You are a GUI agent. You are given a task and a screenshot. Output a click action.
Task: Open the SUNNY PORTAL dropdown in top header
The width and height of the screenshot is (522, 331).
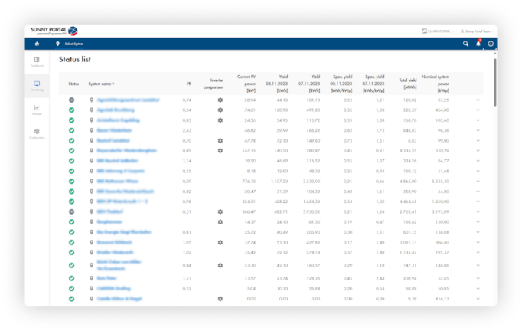tap(437, 31)
